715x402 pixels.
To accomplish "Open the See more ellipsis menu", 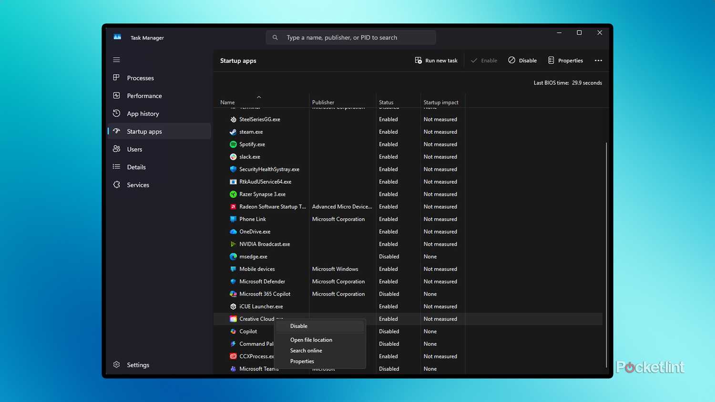I will [x=598, y=60].
